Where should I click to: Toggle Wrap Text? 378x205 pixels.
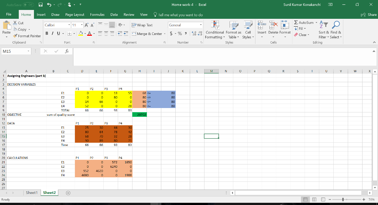pyautogui.click(x=142, y=25)
